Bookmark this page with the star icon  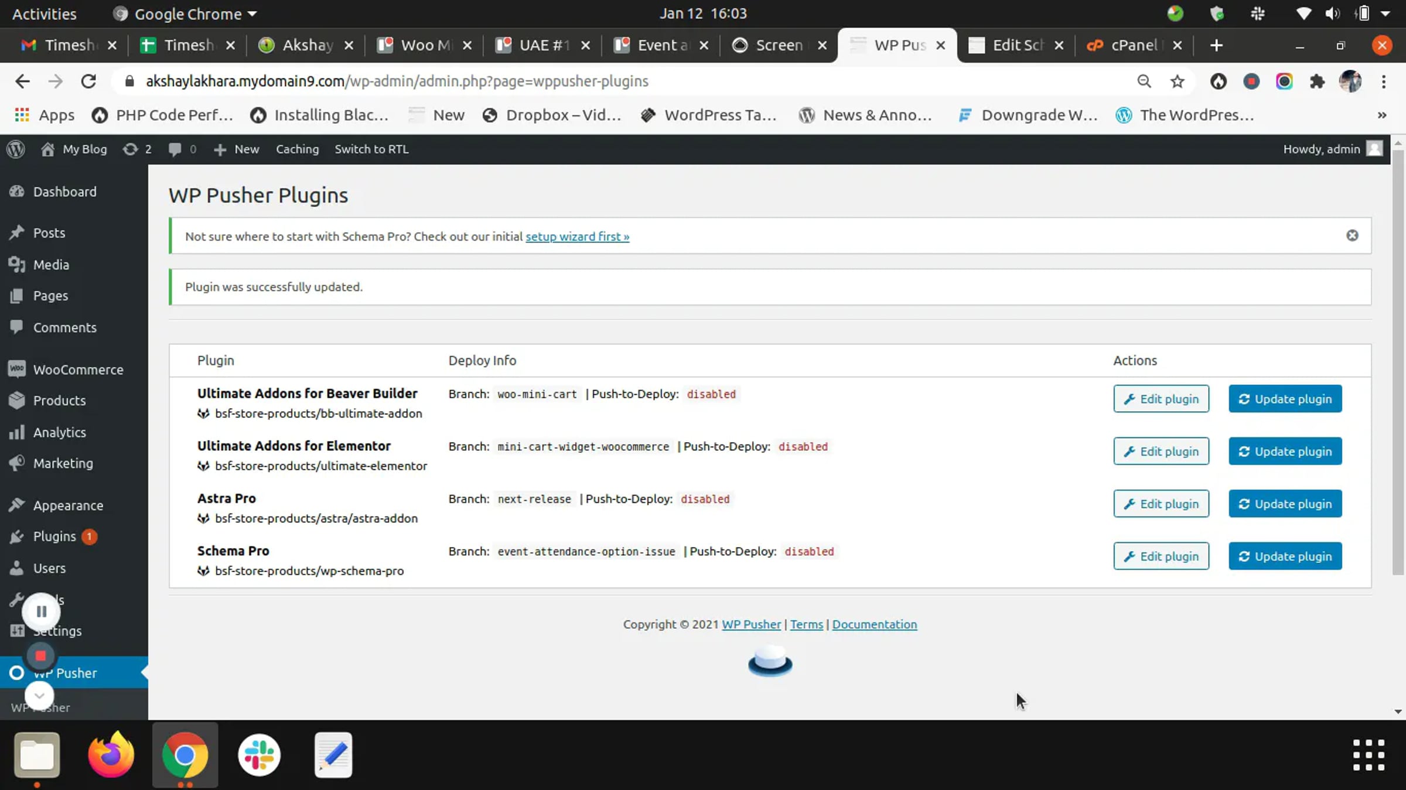click(x=1177, y=81)
